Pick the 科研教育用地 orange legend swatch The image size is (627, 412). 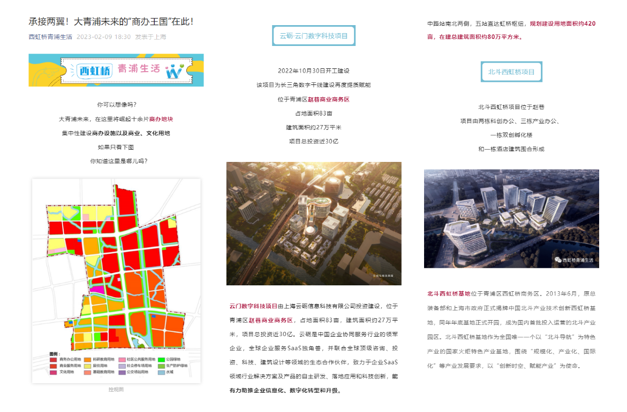(87, 360)
